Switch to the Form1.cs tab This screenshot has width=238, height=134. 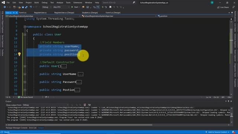pos(23,13)
